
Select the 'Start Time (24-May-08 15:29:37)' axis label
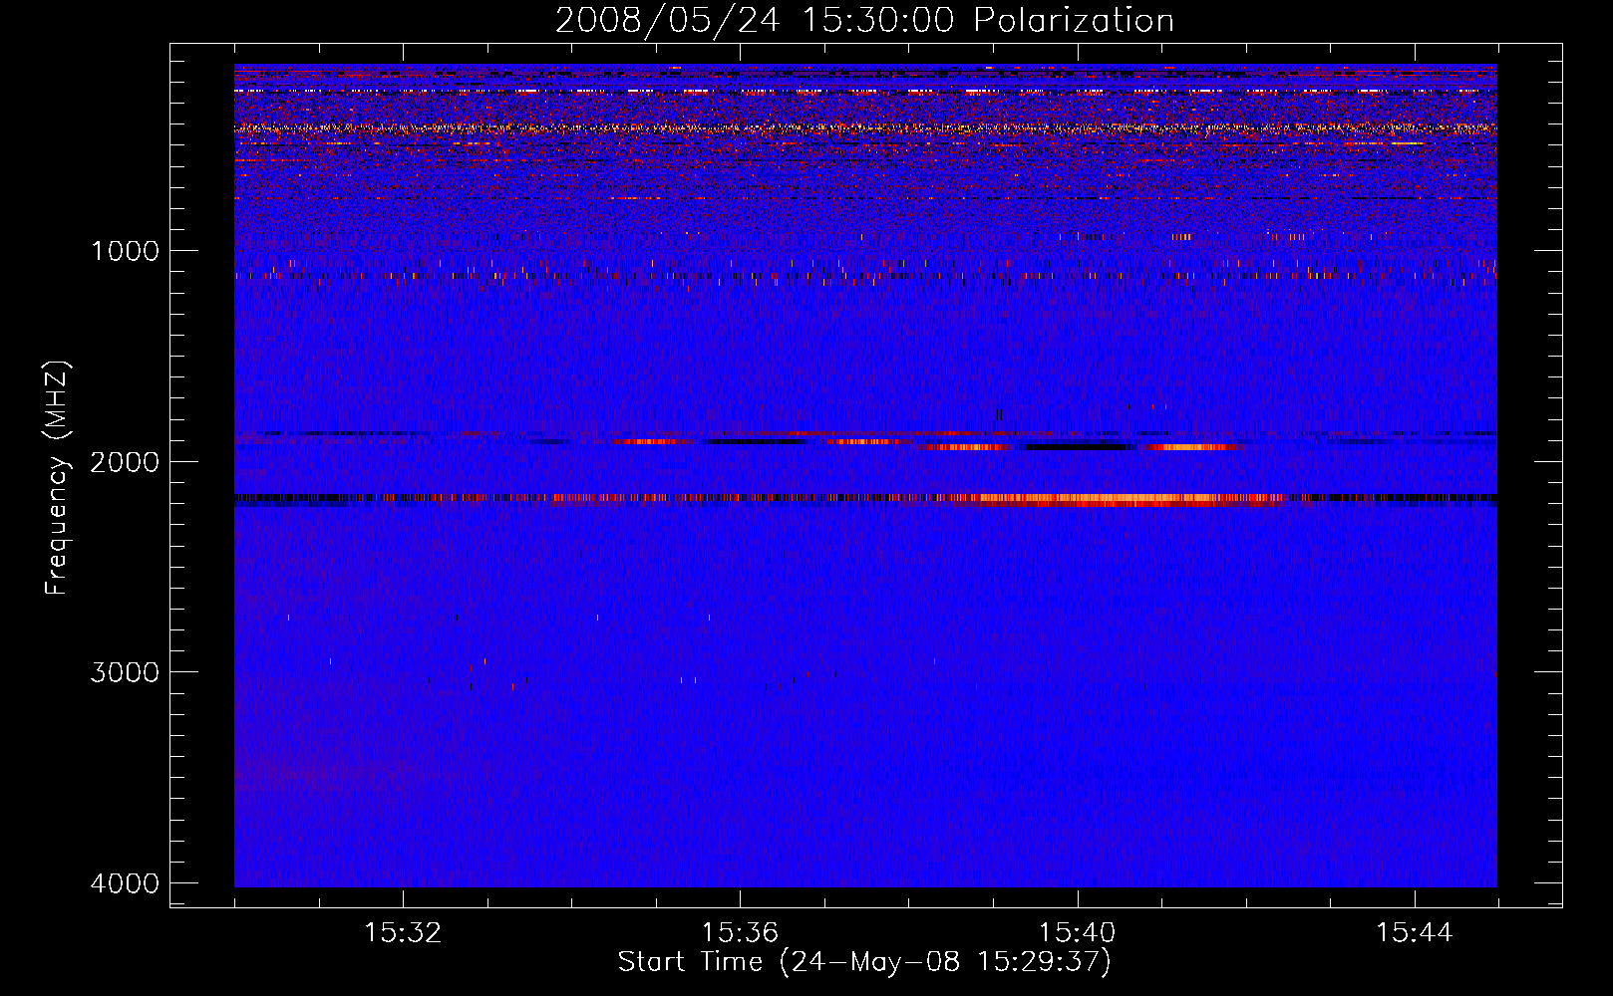[864, 962]
